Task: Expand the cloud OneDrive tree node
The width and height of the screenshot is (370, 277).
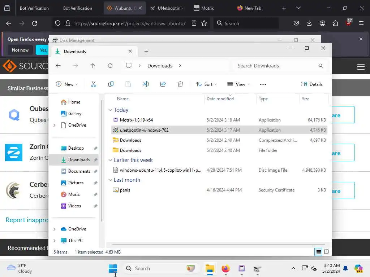Action: [55, 229]
